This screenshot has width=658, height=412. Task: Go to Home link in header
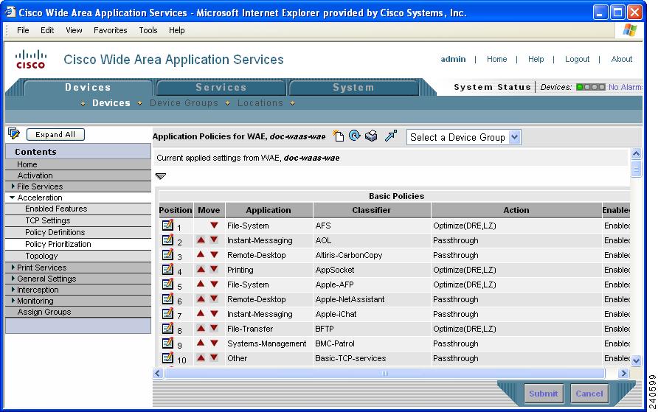(x=497, y=59)
